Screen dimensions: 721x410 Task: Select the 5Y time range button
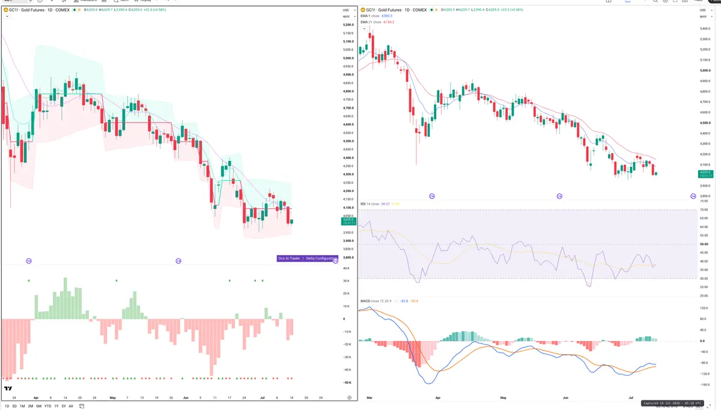(64, 406)
